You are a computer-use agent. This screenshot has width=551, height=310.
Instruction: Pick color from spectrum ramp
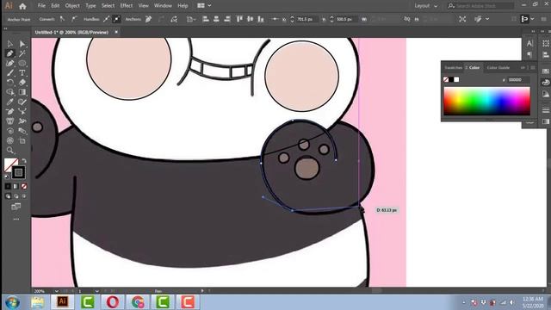[486, 102]
